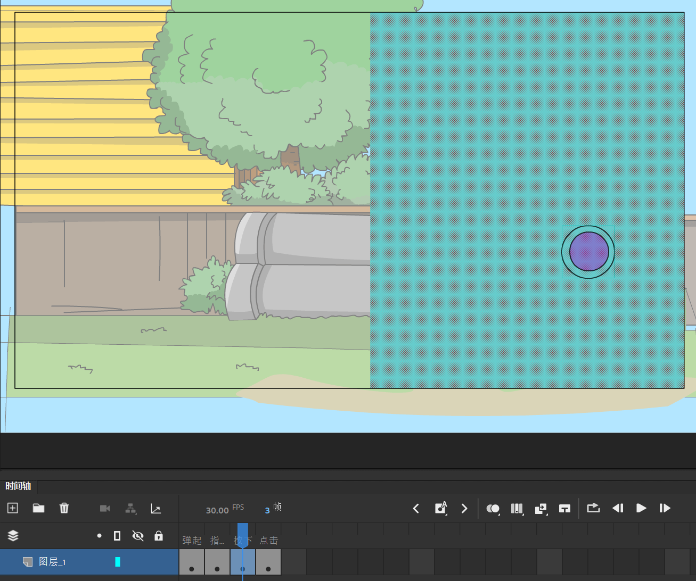Select the 图层_1 layer name
Image resolution: width=696 pixels, height=581 pixels.
click(x=52, y=562)
